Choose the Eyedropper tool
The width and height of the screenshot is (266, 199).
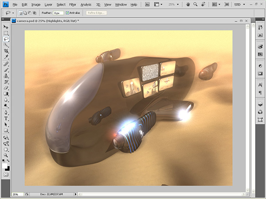[6, 57]
